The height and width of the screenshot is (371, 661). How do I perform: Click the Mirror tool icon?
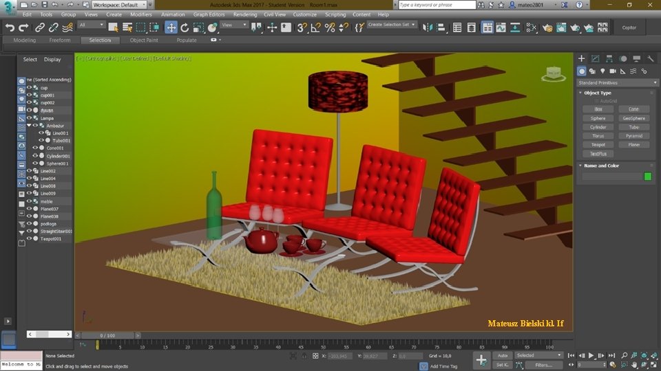coord(428,27)
